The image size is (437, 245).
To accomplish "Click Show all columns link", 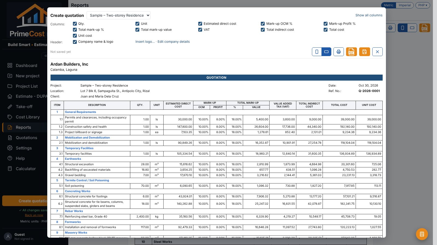I will (x=369, y=15).
